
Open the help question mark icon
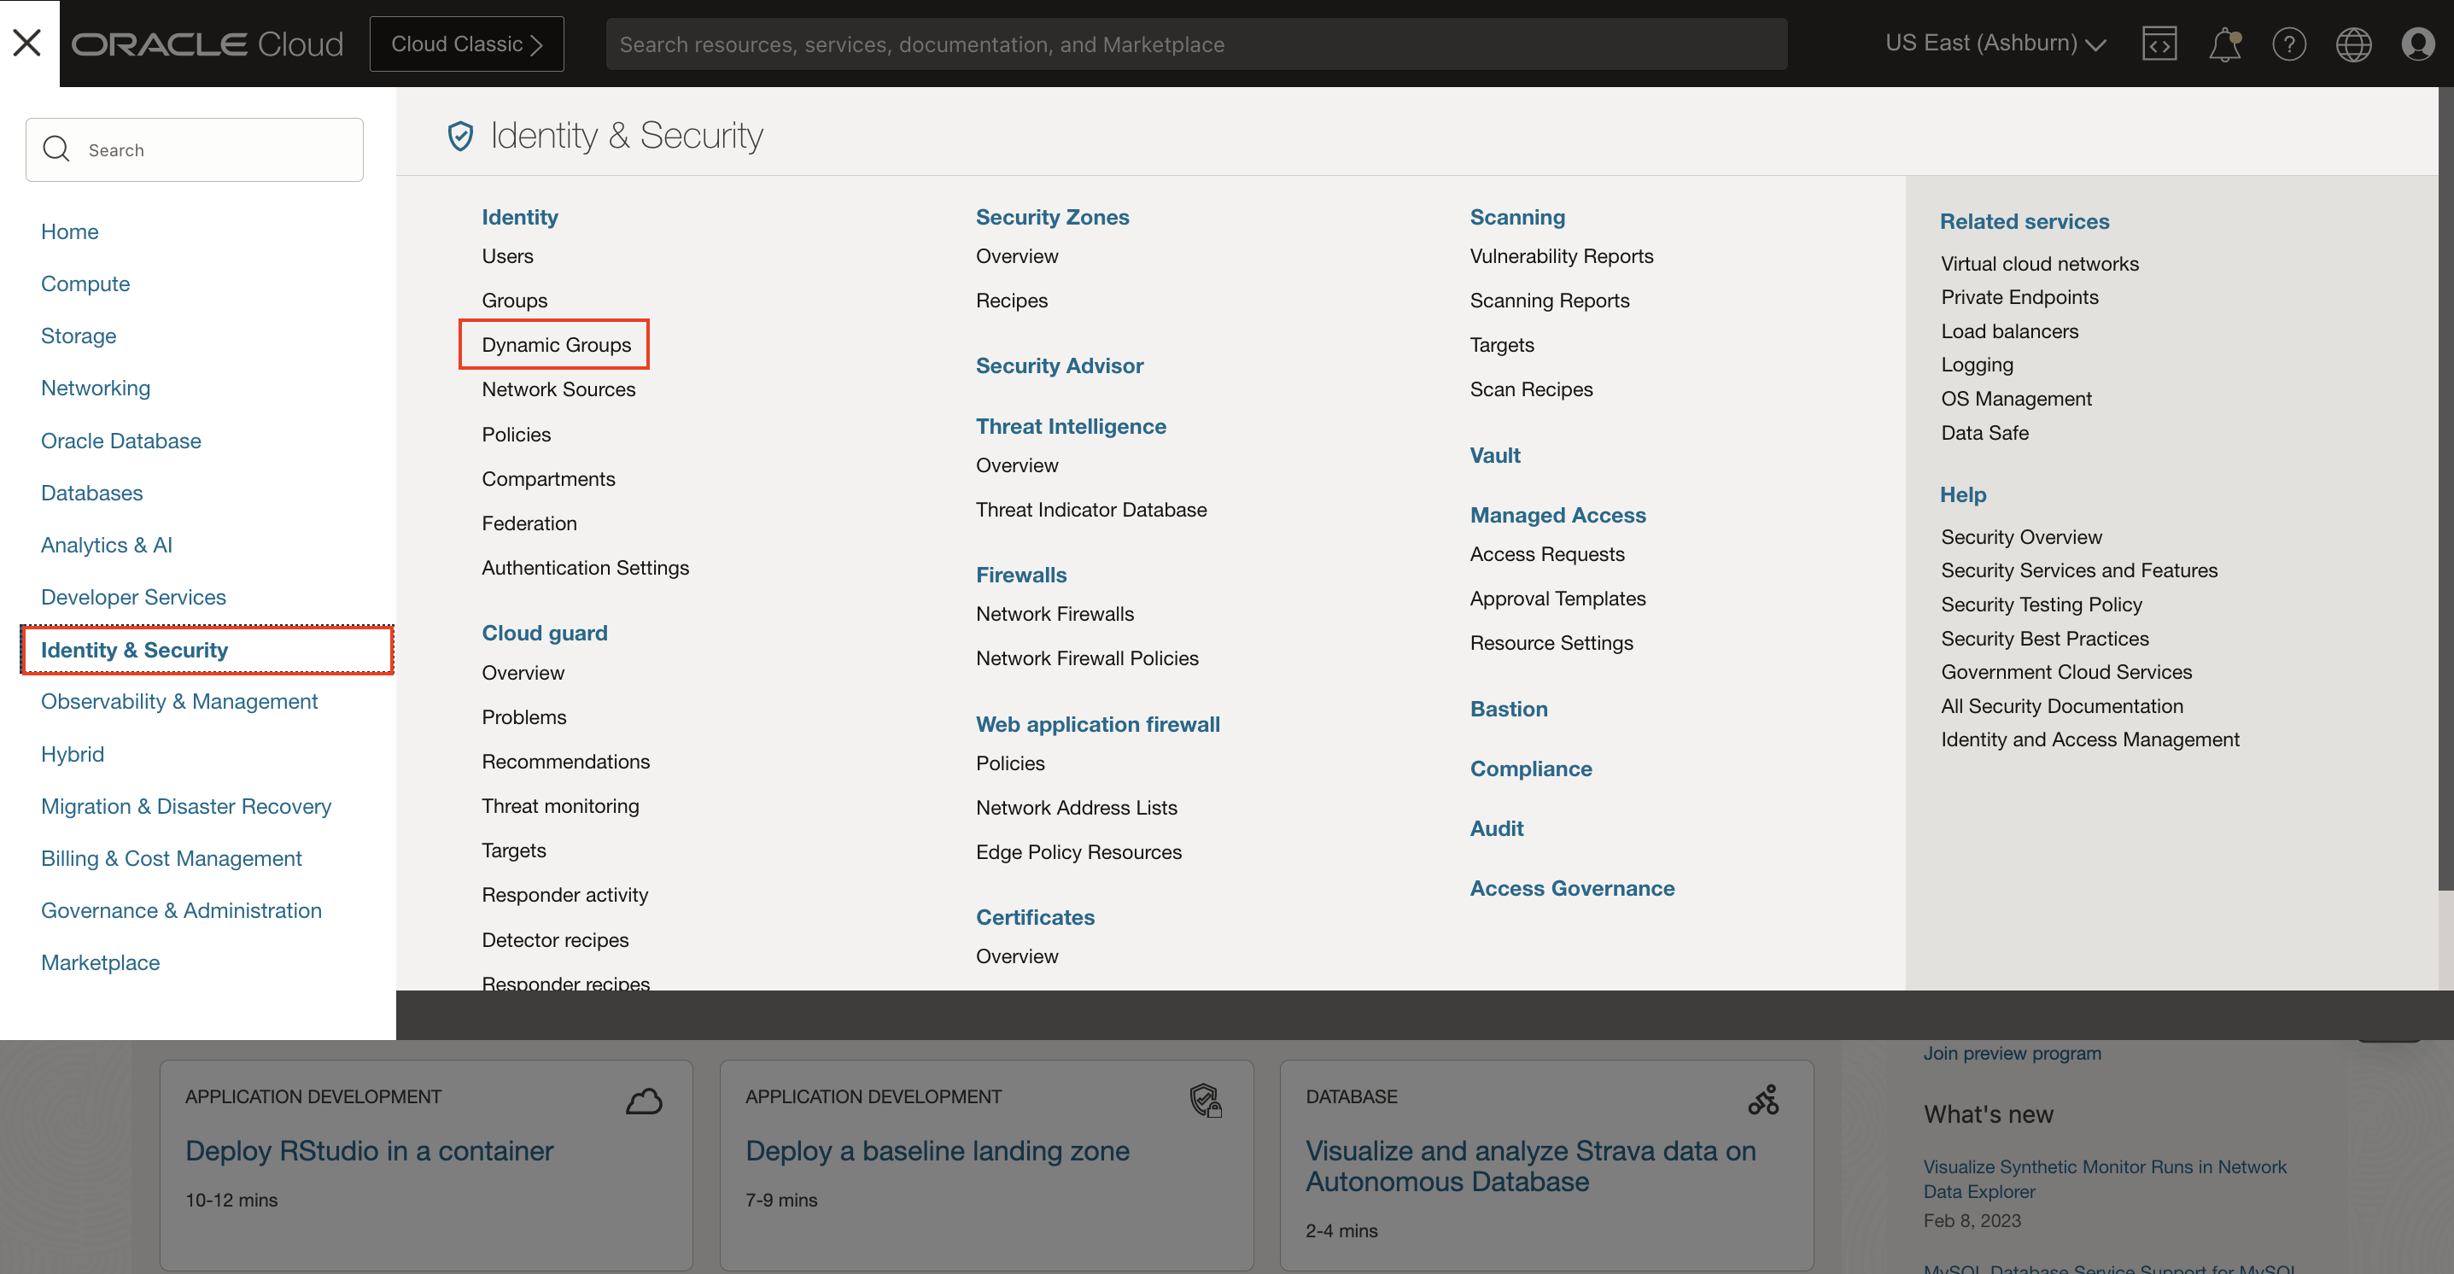[2288, 44]
